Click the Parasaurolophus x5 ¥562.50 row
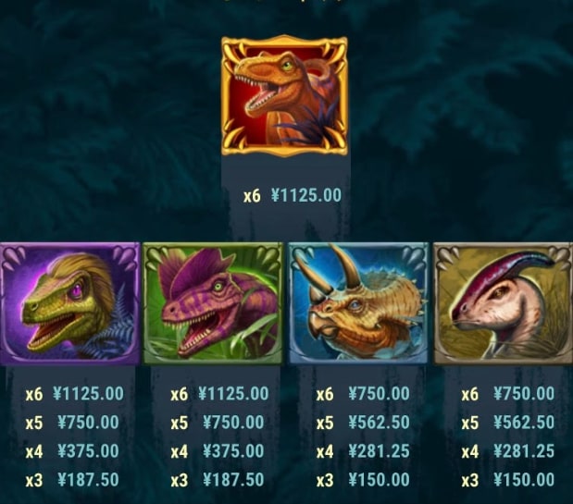 point(508,423)
